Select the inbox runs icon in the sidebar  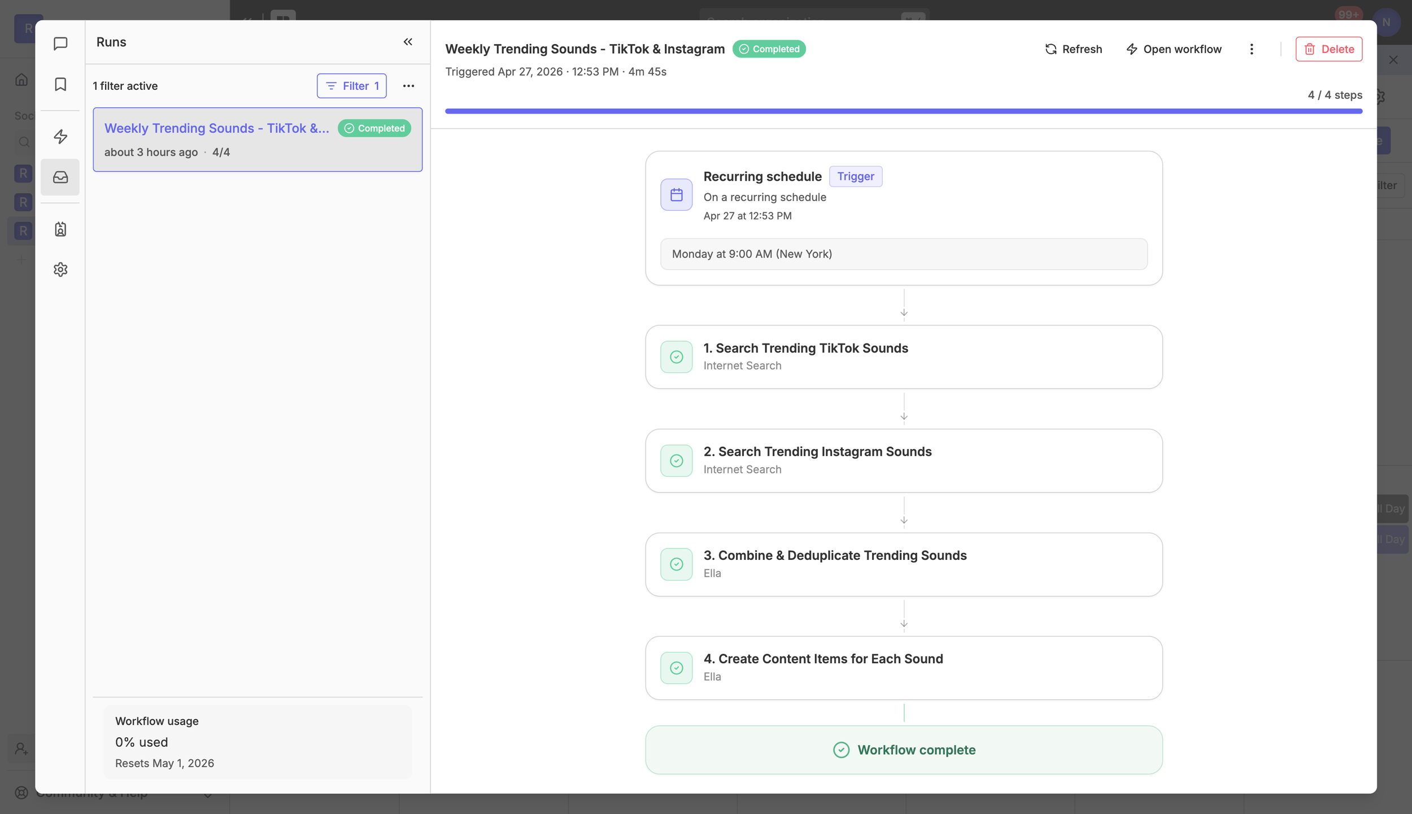(60, 177)
